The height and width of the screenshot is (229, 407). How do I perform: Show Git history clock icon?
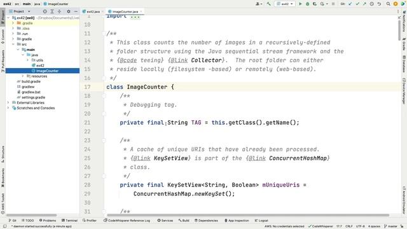coord(371,4)
